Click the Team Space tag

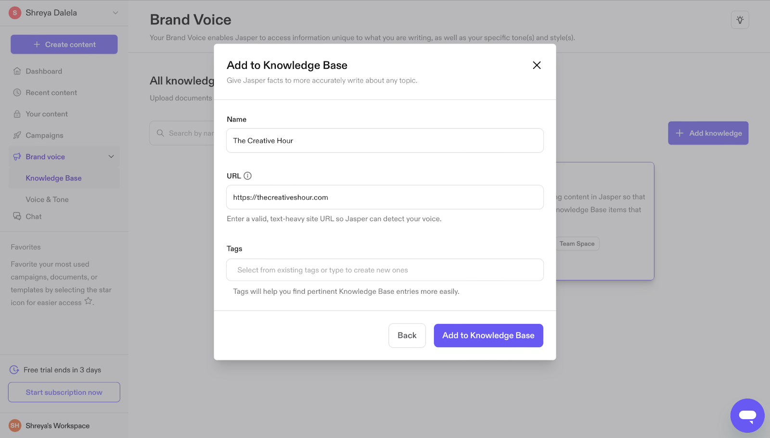tap(577, 244)
